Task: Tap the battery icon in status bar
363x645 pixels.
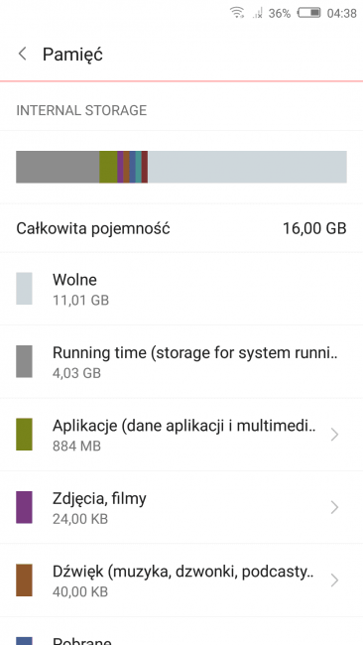Action: (308, 13)
